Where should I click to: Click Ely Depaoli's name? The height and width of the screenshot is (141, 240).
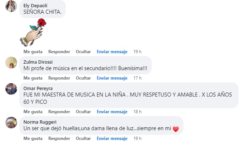coord(35,6)
